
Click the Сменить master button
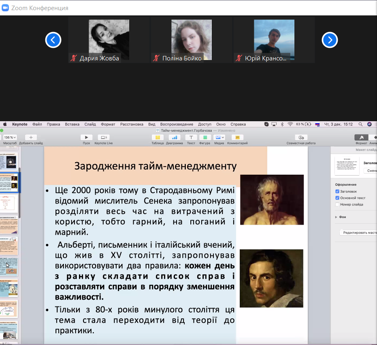pyautogui.click(x=370, y=170)
